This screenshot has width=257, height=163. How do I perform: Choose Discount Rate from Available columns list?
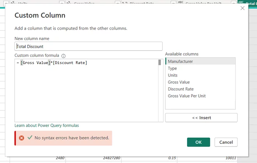181,89
